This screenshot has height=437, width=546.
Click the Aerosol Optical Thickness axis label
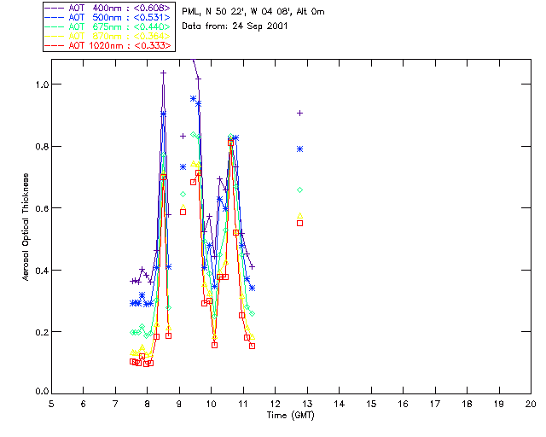(26, 227)
